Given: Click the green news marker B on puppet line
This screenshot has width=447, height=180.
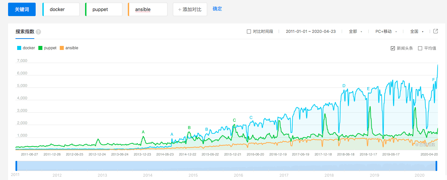Looking at the screenshot, I should click(x=189, y=128).
